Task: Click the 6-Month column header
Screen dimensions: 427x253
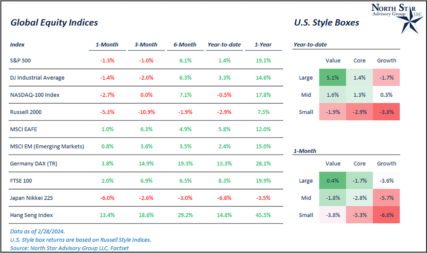Action: click(x=185, y=45)
